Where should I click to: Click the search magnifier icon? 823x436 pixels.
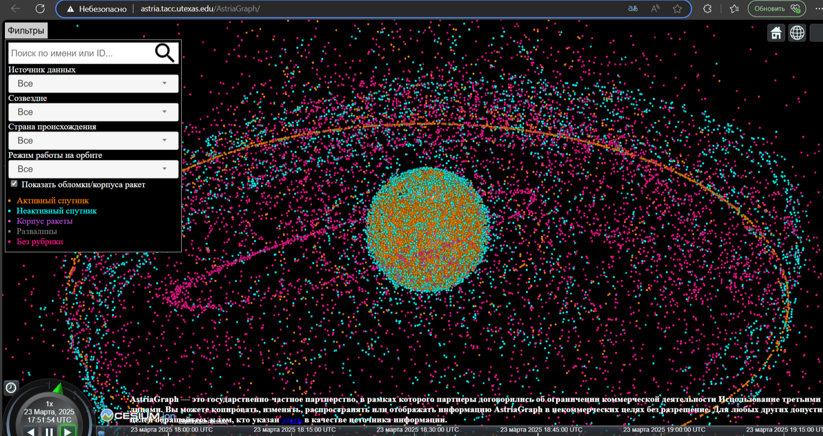click(x=164, y=53)
